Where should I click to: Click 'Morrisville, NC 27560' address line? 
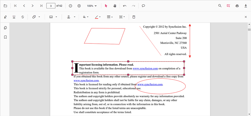coord(174,43)
